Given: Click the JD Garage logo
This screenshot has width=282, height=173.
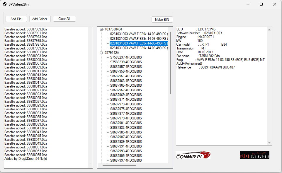Looking at the screenshot, I should click(254, 155).
